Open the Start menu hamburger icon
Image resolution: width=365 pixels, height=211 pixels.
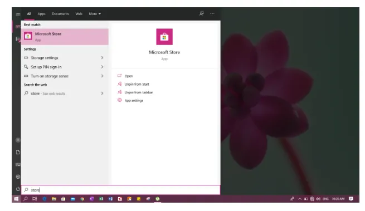tap(18, 14)
